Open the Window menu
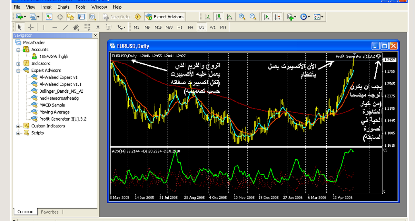This screenshot has width=415, height=221. click(99, 7)
